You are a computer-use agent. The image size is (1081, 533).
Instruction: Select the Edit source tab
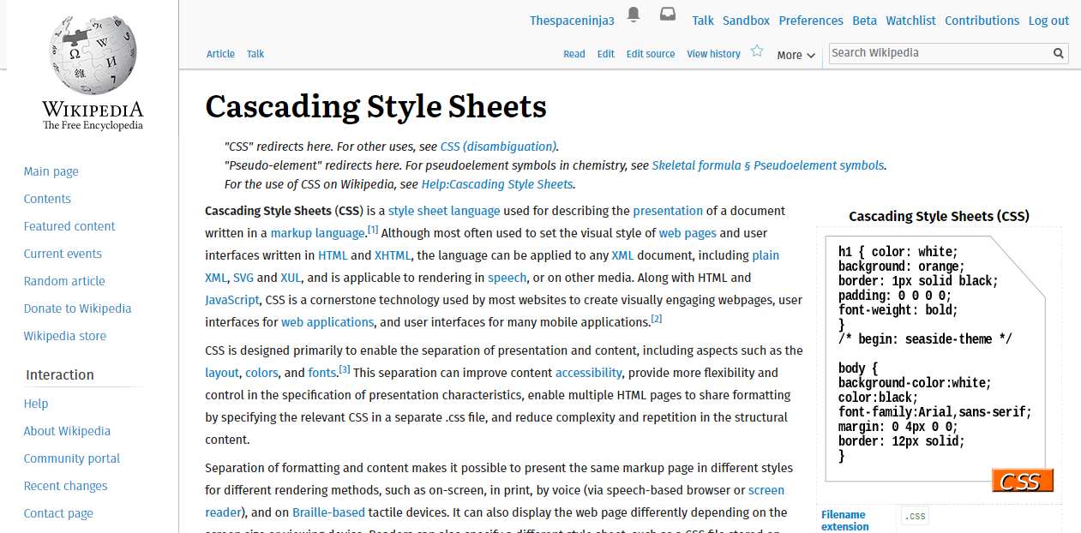651,54
